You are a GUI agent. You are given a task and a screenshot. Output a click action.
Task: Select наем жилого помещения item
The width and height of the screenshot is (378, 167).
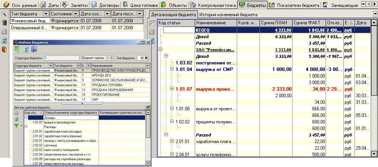click(x=61, y=150)
